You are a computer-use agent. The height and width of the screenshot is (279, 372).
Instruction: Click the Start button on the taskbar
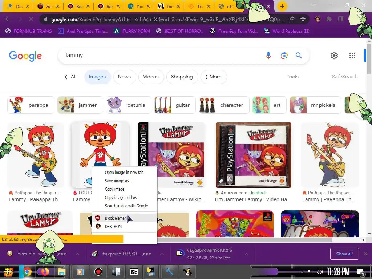click(x=8, y=272)
